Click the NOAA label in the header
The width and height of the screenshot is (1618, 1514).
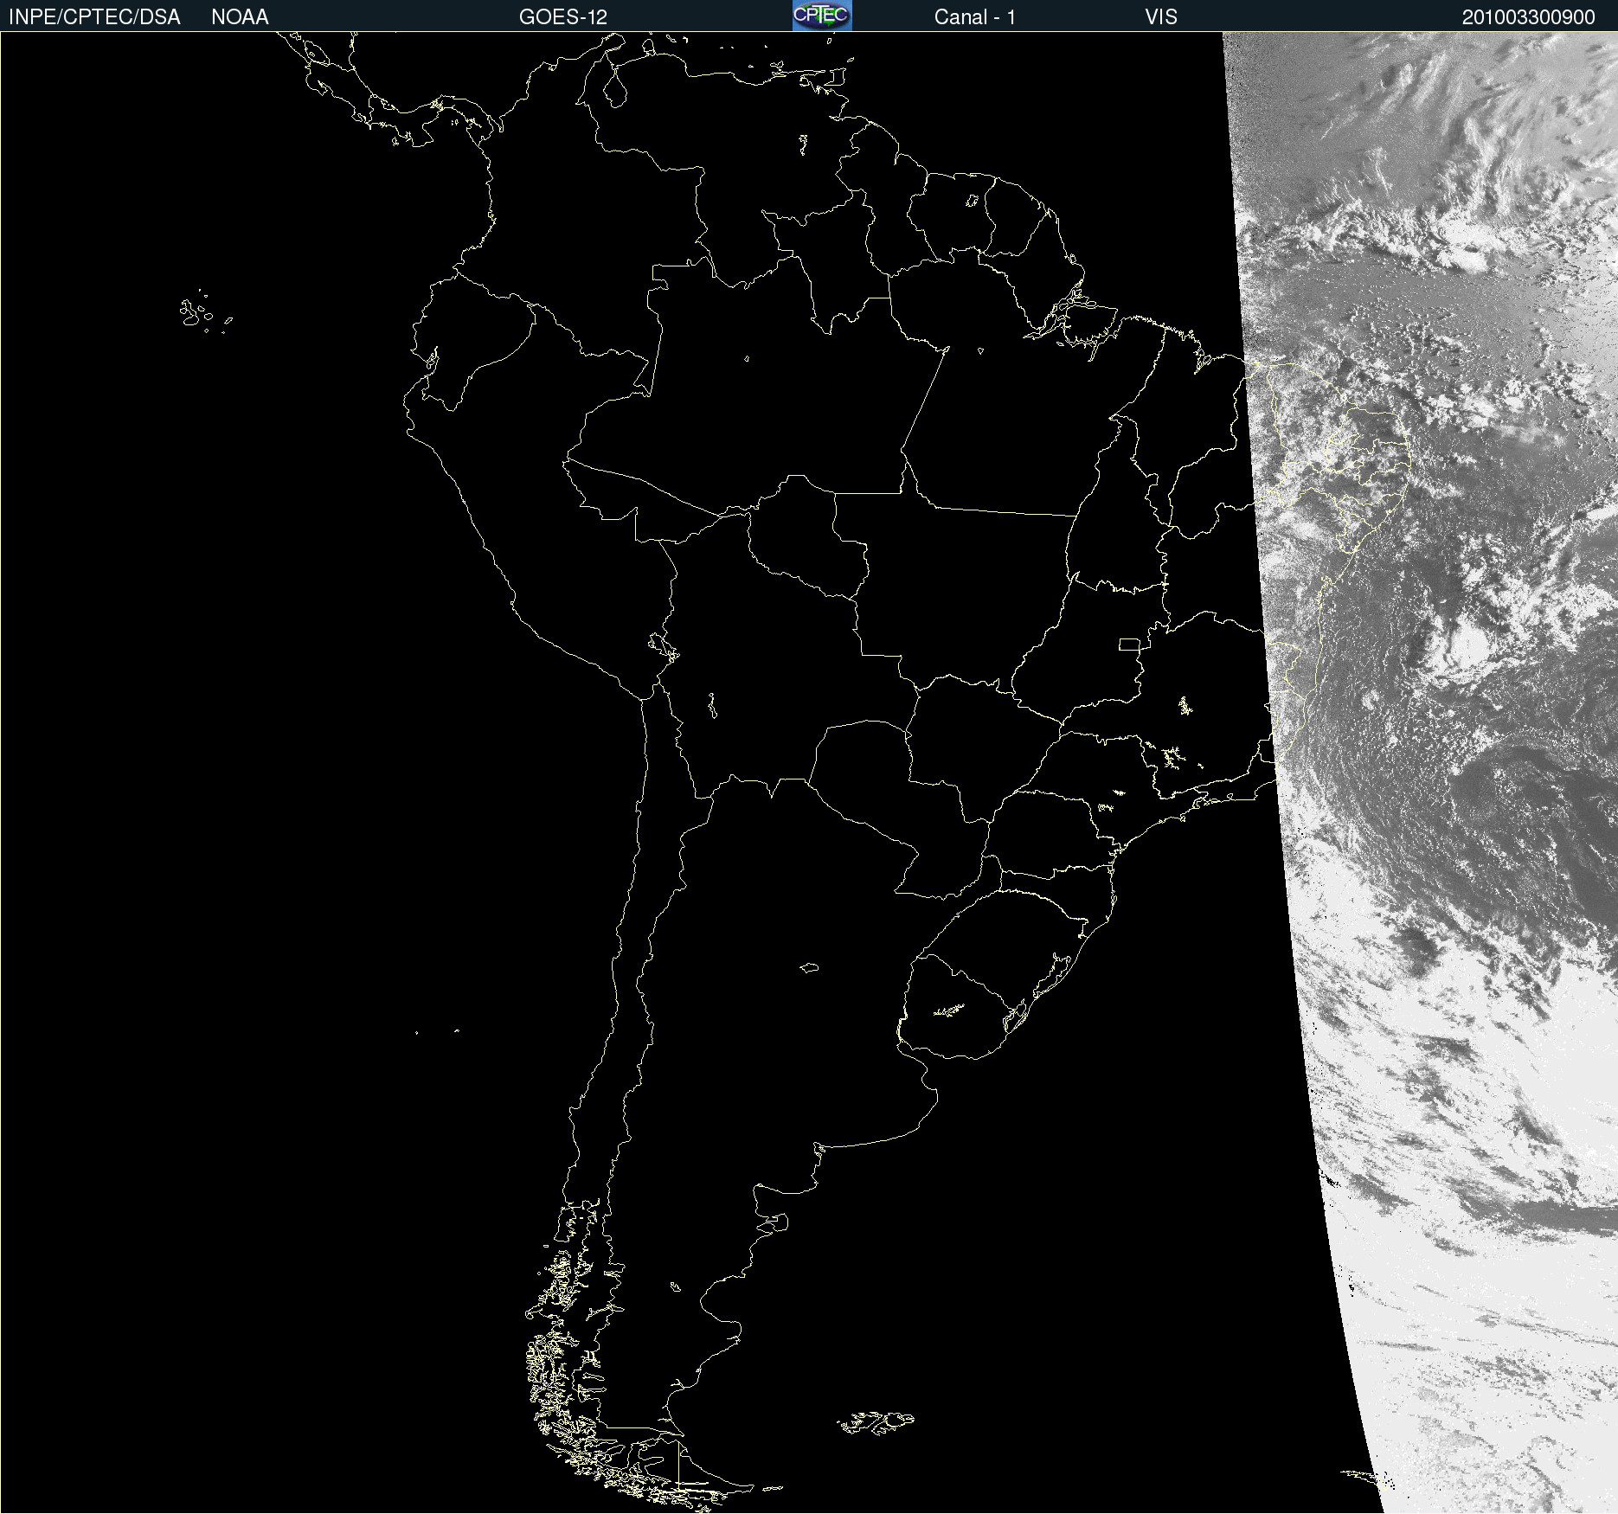tap(240, 17)
